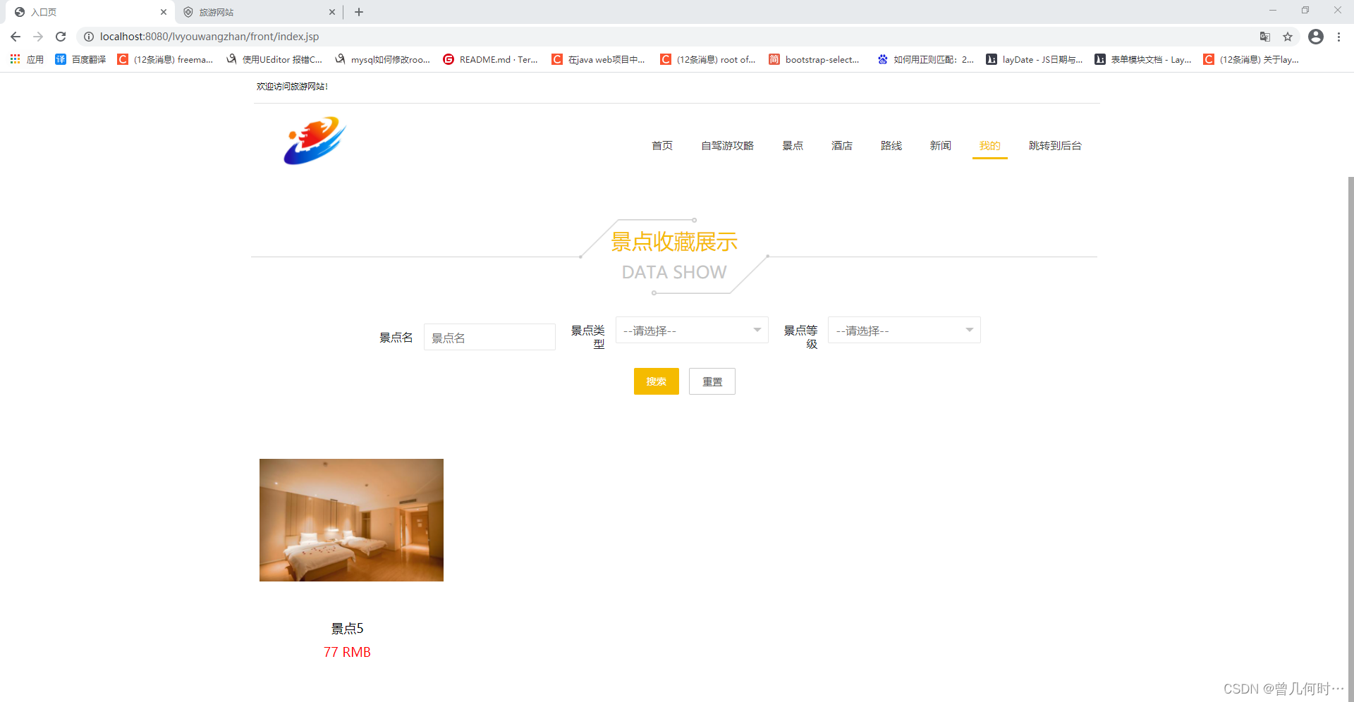Screen dimensions: 1354x702
Task: Click the 77 RMB price
Action: (347, 652)
